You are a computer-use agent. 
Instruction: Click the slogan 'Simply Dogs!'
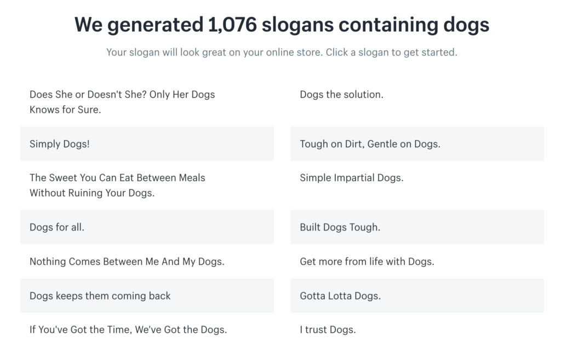60,143
